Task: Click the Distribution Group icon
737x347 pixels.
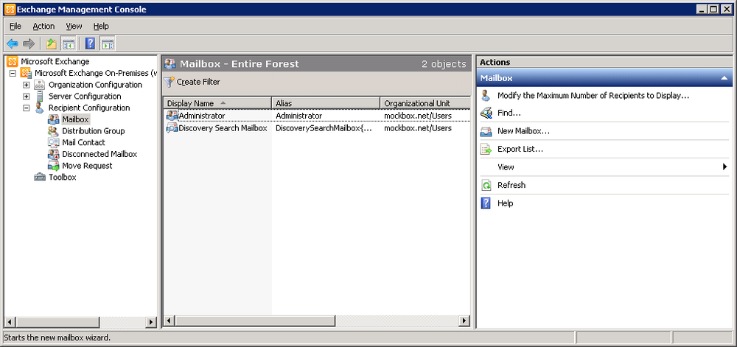Action: [x=54, y=131]
